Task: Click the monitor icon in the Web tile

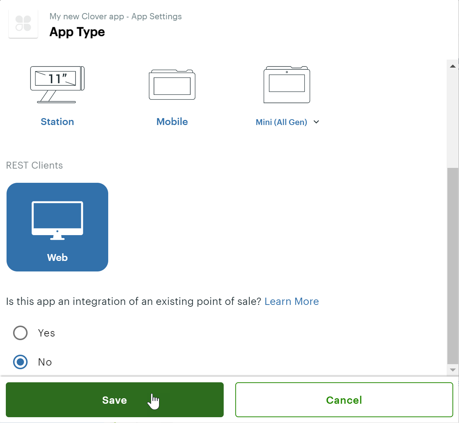Action: click(57, 221)
